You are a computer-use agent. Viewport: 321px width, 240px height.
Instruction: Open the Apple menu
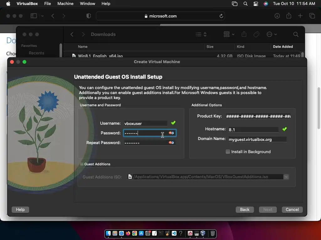[x=8, y=4]
